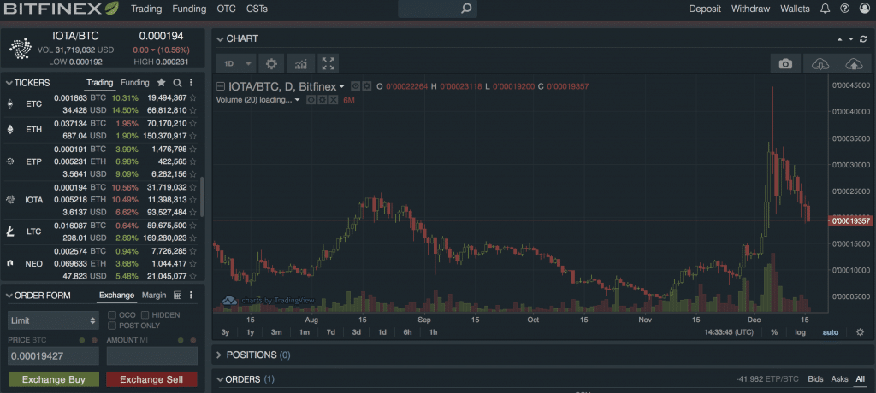The image size is (876, 393).
Task: Open the Deposit link
Action: pyautogui.click(x=705, y=9)
